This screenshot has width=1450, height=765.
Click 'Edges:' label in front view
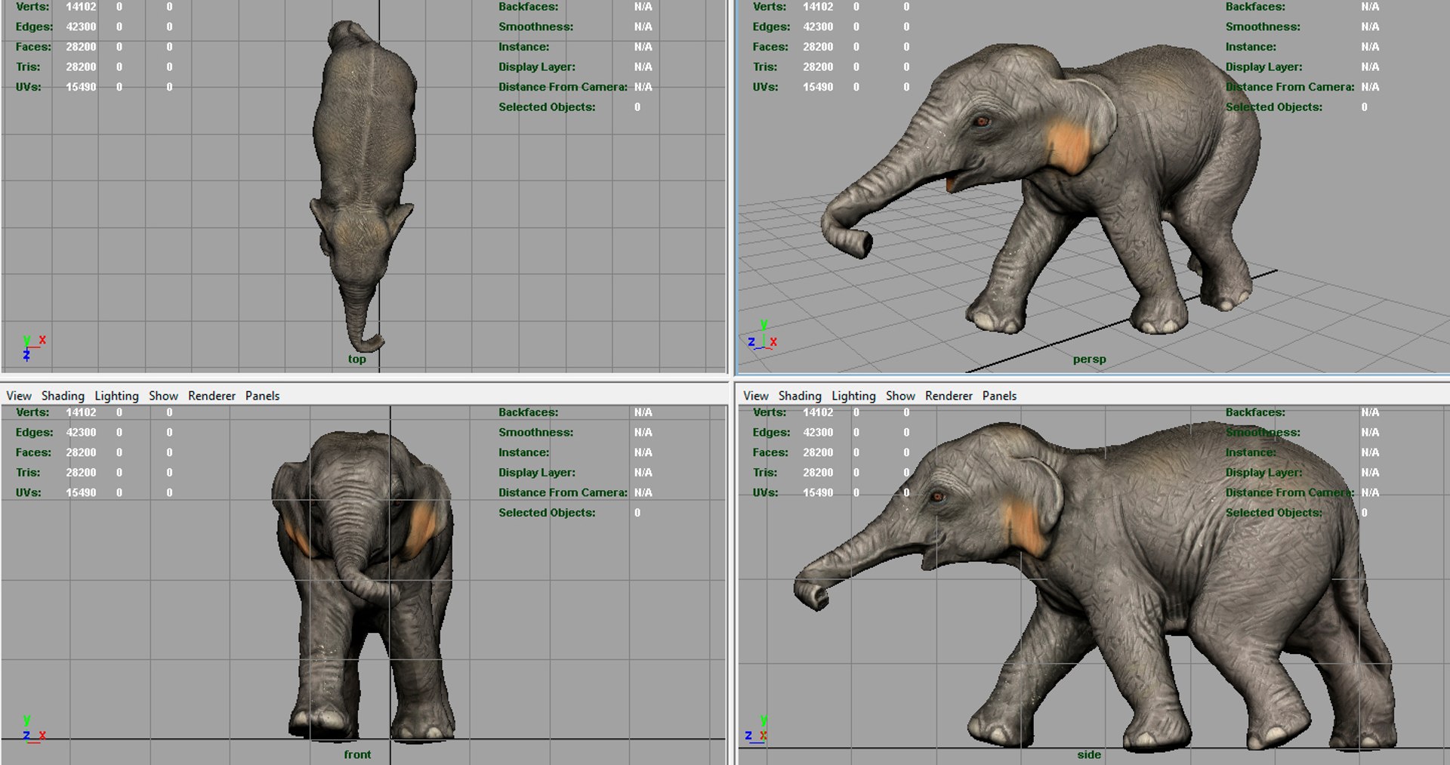[34, 432]
